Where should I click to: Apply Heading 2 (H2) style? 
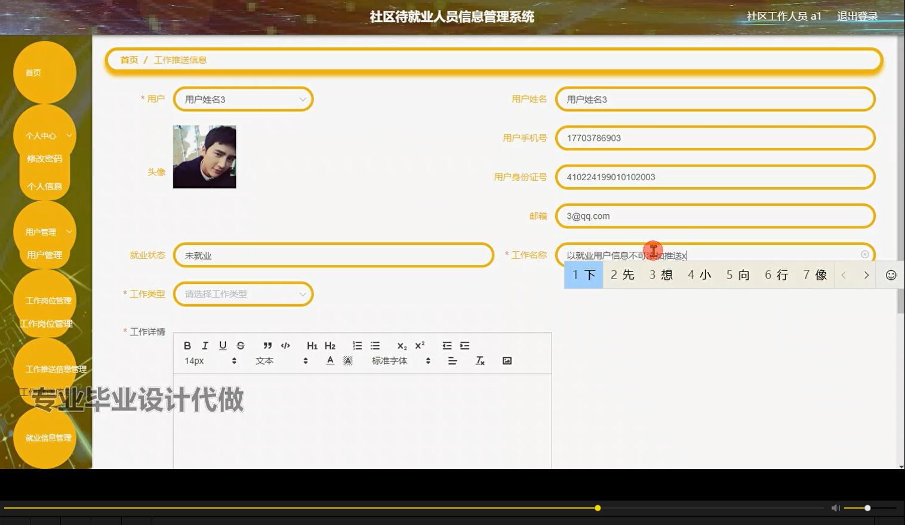(x=330, y=345)
